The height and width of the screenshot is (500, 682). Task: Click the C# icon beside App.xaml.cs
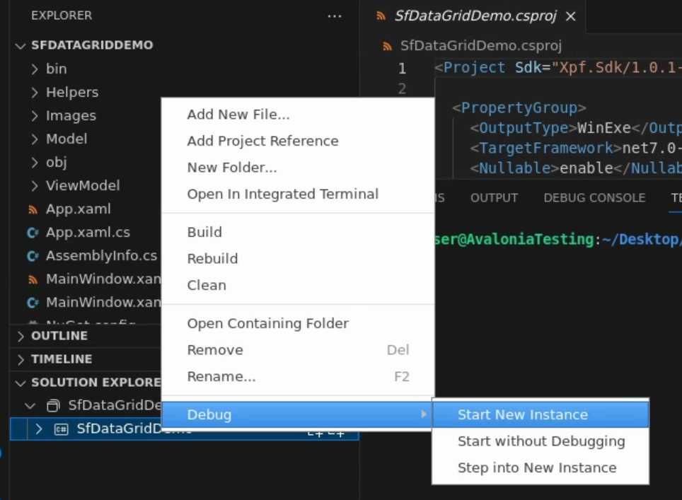[32, 233]
